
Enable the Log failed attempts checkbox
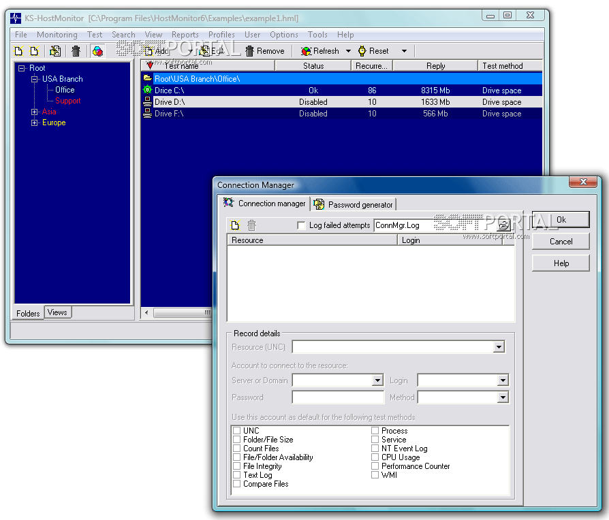[x=300, y=225]
